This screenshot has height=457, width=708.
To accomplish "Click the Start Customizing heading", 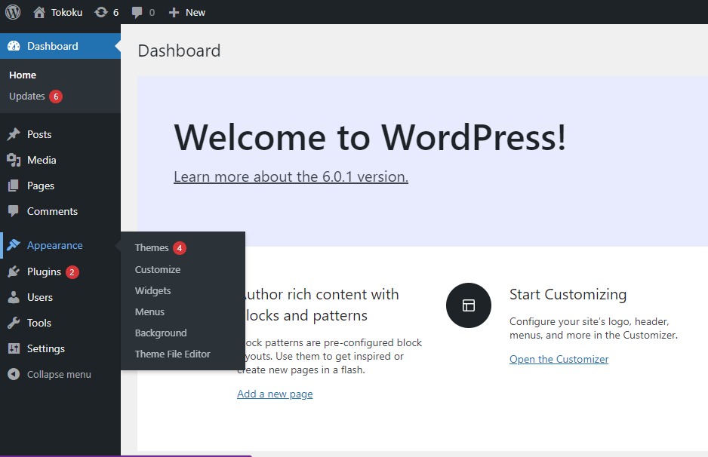I will click(x=568, y=294).
